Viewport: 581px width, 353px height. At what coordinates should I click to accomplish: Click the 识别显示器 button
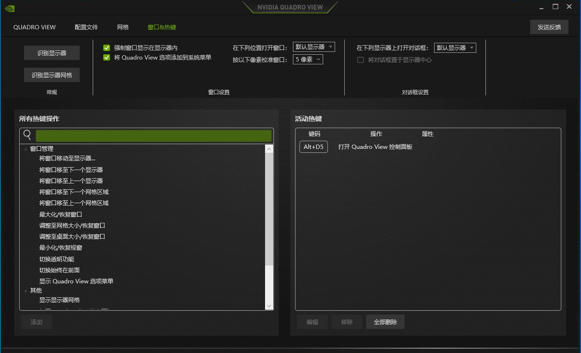(x=51, y=53)
